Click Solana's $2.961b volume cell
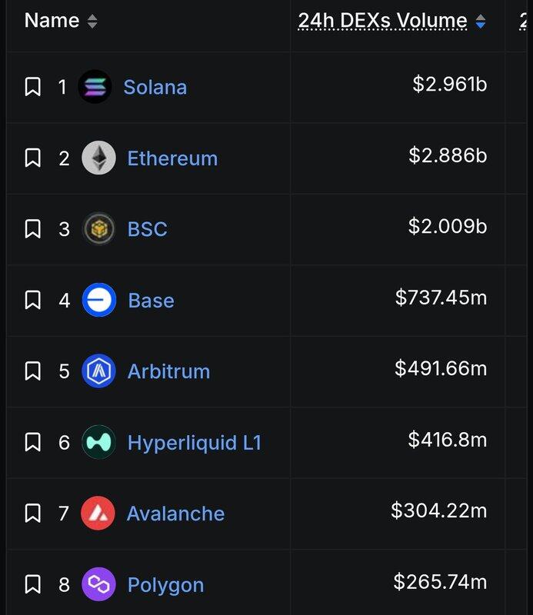The height and width of the screenshot is (615, 533). (x=449, y=85)
